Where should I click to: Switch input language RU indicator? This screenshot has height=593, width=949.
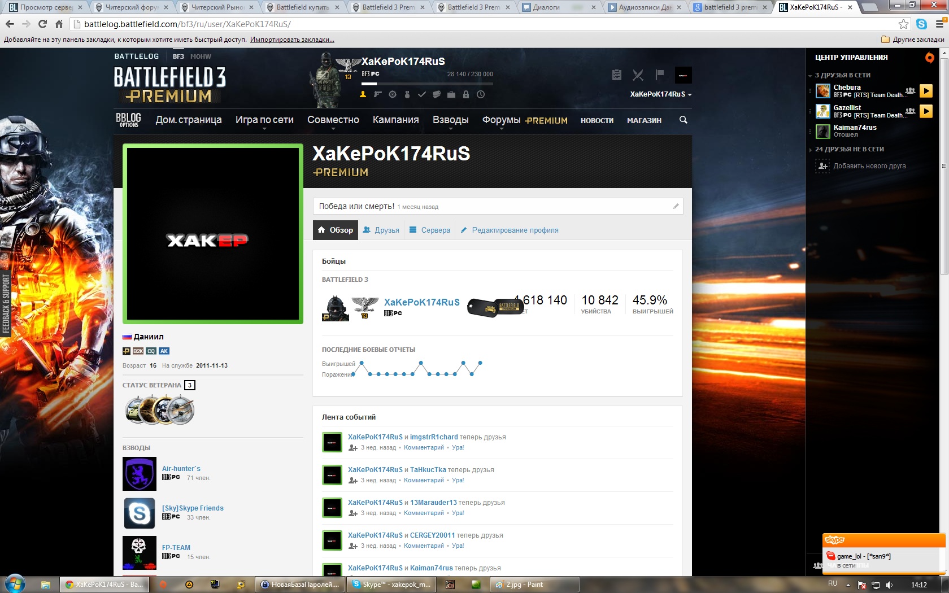tap(833, 583)
